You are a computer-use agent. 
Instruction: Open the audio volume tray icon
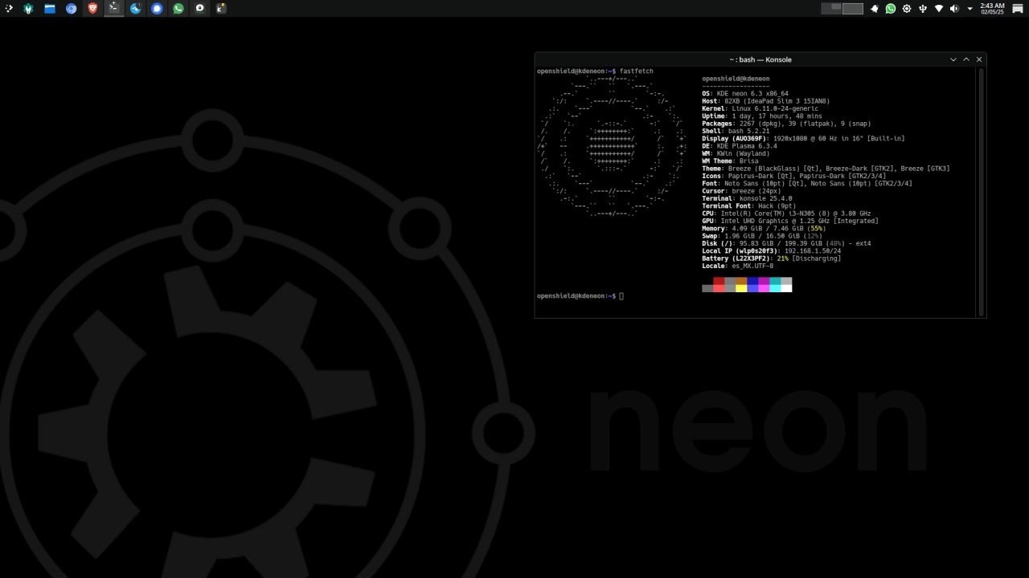[954, 9]
